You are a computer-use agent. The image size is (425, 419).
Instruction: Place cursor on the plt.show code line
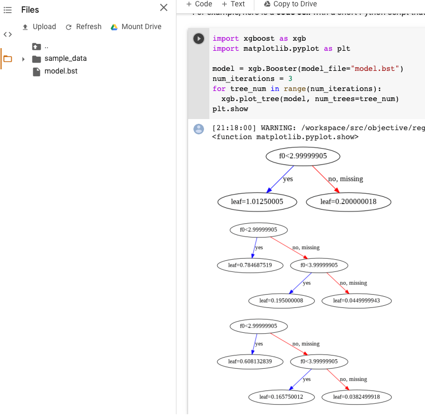click(230, 109)
